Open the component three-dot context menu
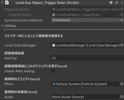 point(122,2)
